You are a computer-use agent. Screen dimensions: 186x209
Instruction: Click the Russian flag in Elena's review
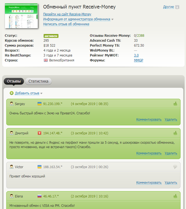point(40,196)
